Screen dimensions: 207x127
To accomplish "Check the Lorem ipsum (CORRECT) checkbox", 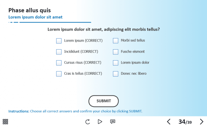I will coord(59,41).
